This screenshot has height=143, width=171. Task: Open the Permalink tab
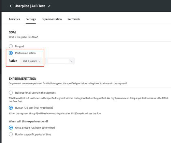pyautogui.click(x=74, y=19)
